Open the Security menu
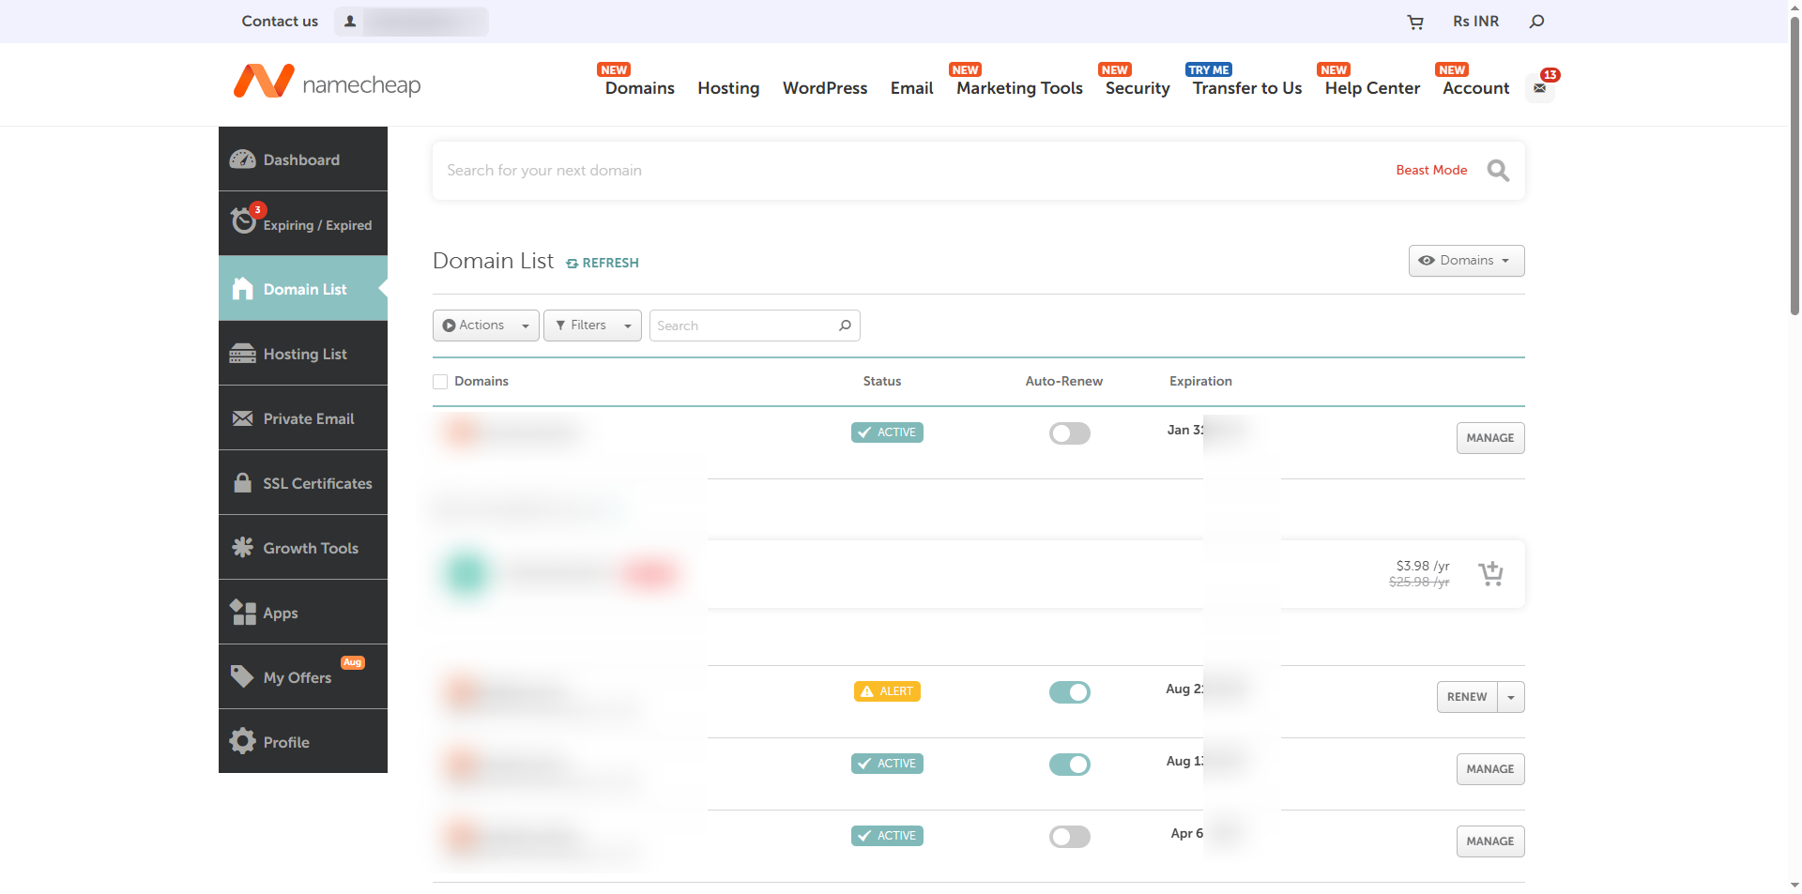The width and height of the screenshot is (1802, 894). pos(1138,88)
